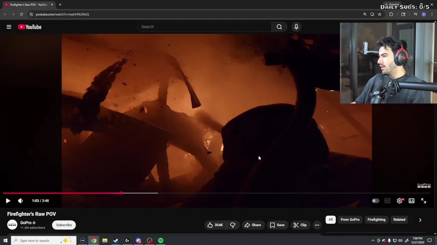437x245 pixels.
Task: Save the video to a playlist
Action: pyautogui.click(x=277, y=225)
